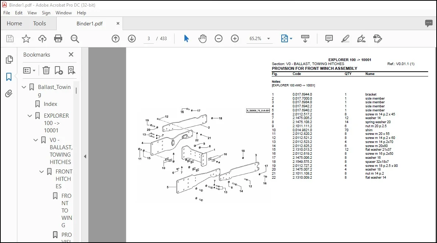Click the page number field
437x243 pixels.
click(x=148, y=39)
